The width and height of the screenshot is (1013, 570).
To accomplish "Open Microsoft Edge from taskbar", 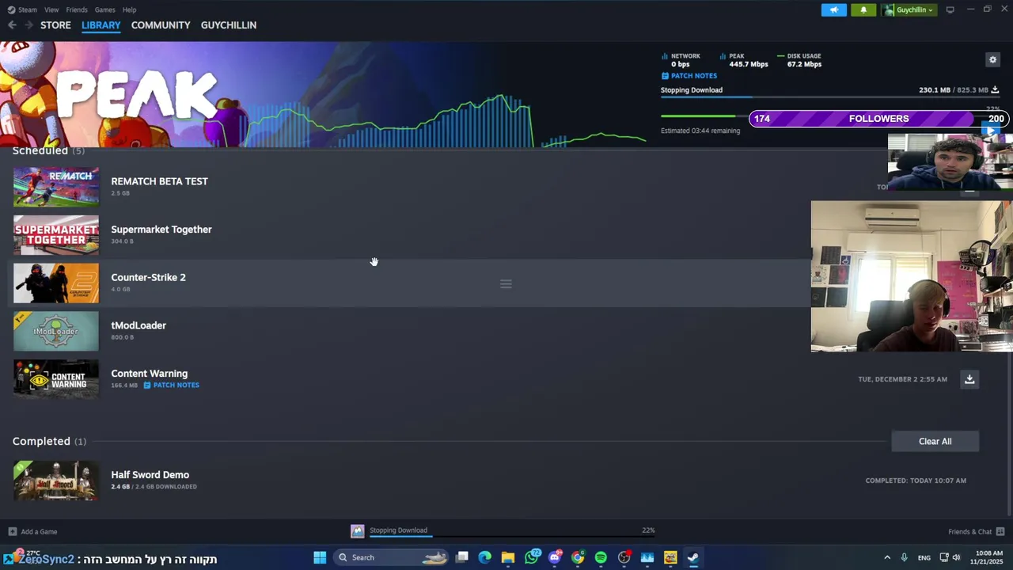I will pyautogui.click(x=485, y=557).
